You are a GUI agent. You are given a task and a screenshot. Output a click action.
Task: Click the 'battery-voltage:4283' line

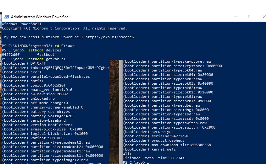(38, 116)
